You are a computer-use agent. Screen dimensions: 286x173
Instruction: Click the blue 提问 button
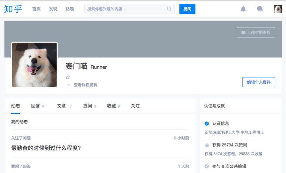click(187, 9)
